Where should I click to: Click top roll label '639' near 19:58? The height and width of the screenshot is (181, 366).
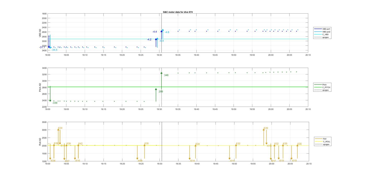[x=266, y=128]
